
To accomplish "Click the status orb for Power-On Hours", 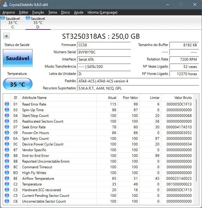I will (x=7, y=133).
